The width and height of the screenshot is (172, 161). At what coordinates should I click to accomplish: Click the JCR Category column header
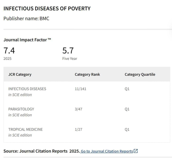click(20, 74)
